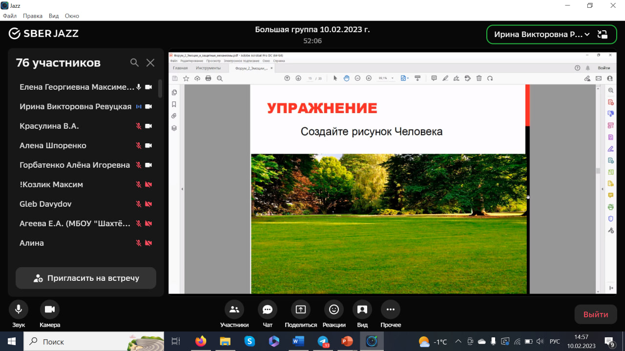Viewport: 625px width, 351px height.
Task: Close the participants panel
Action: click(150, 62)
